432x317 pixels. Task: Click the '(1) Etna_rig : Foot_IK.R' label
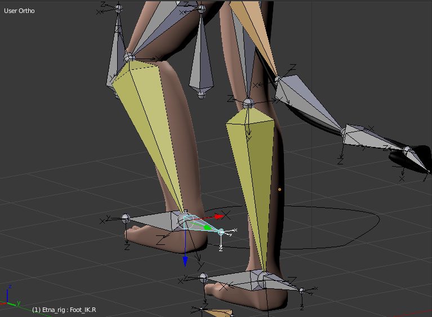tap(64, 310)
